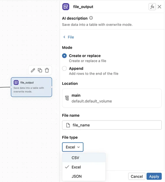Viewport: 165px width, 182px height.
Task: Choose Excel from the file type list
Action: pos(84,167)
